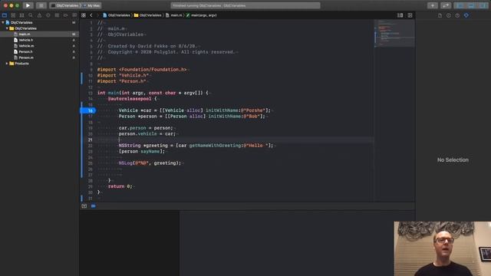
Task: Open the Symbol navigator
Action: point(22,15)
